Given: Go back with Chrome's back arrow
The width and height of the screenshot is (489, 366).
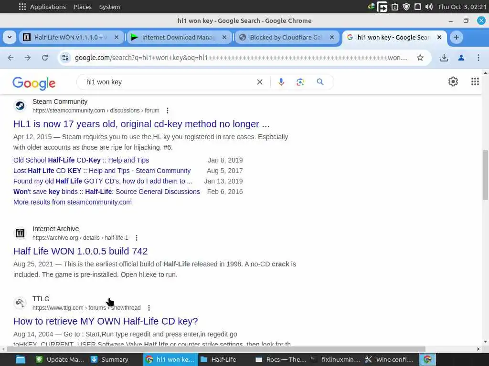Looking at the screenshot, I should (11, 58).
